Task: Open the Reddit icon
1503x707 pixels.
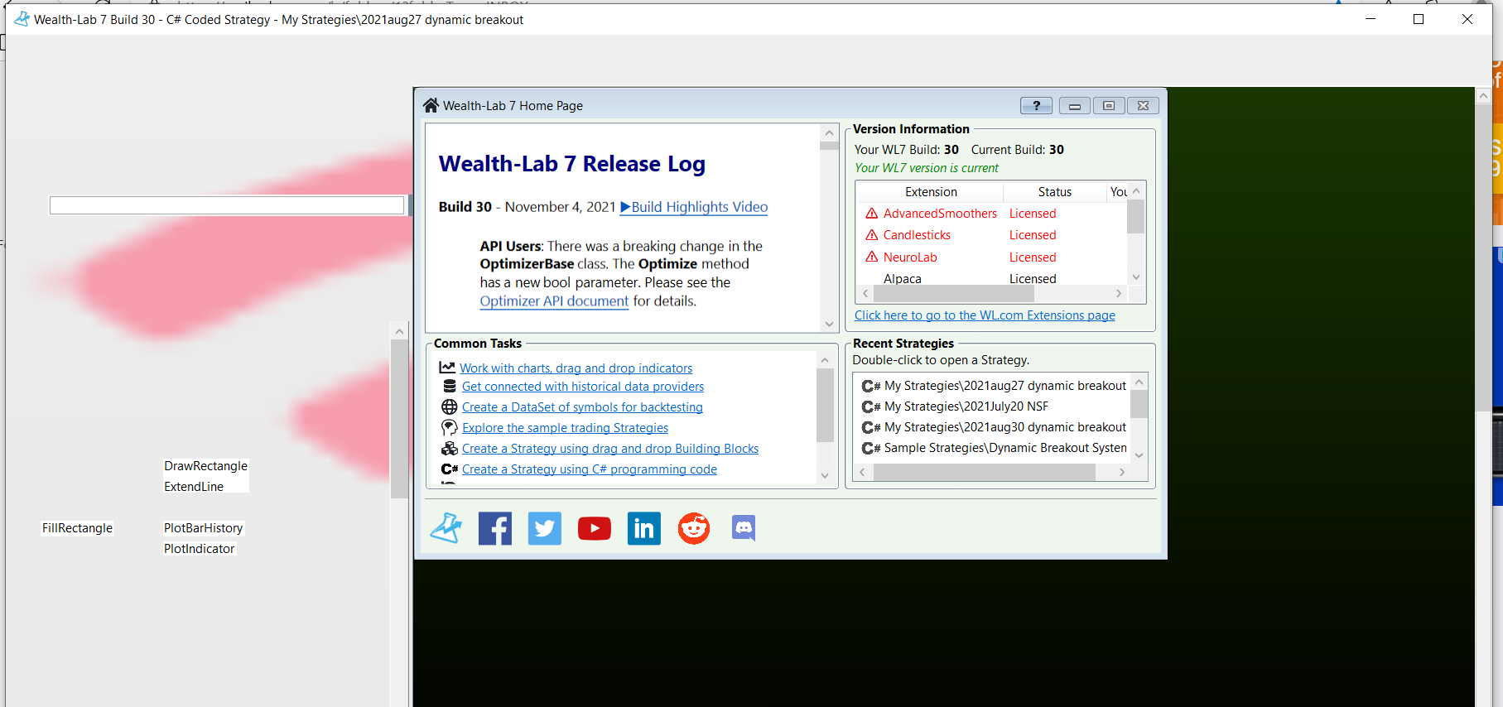Action: pos(694,528)
